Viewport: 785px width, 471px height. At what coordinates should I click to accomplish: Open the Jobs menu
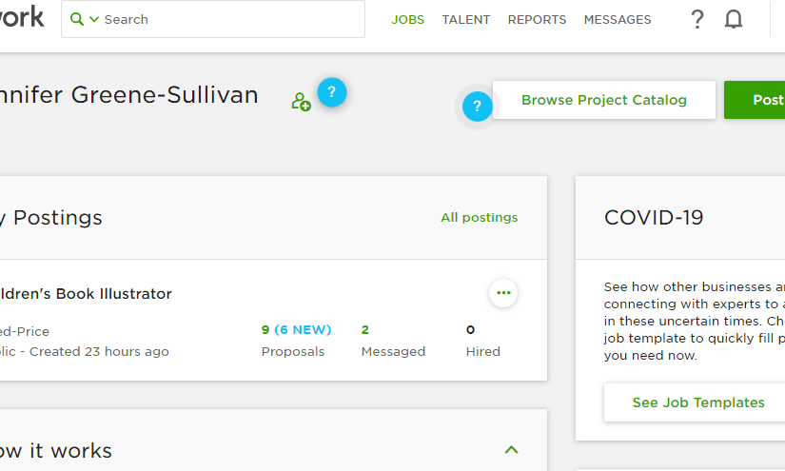pyautogui.click(x=408, y=19)
